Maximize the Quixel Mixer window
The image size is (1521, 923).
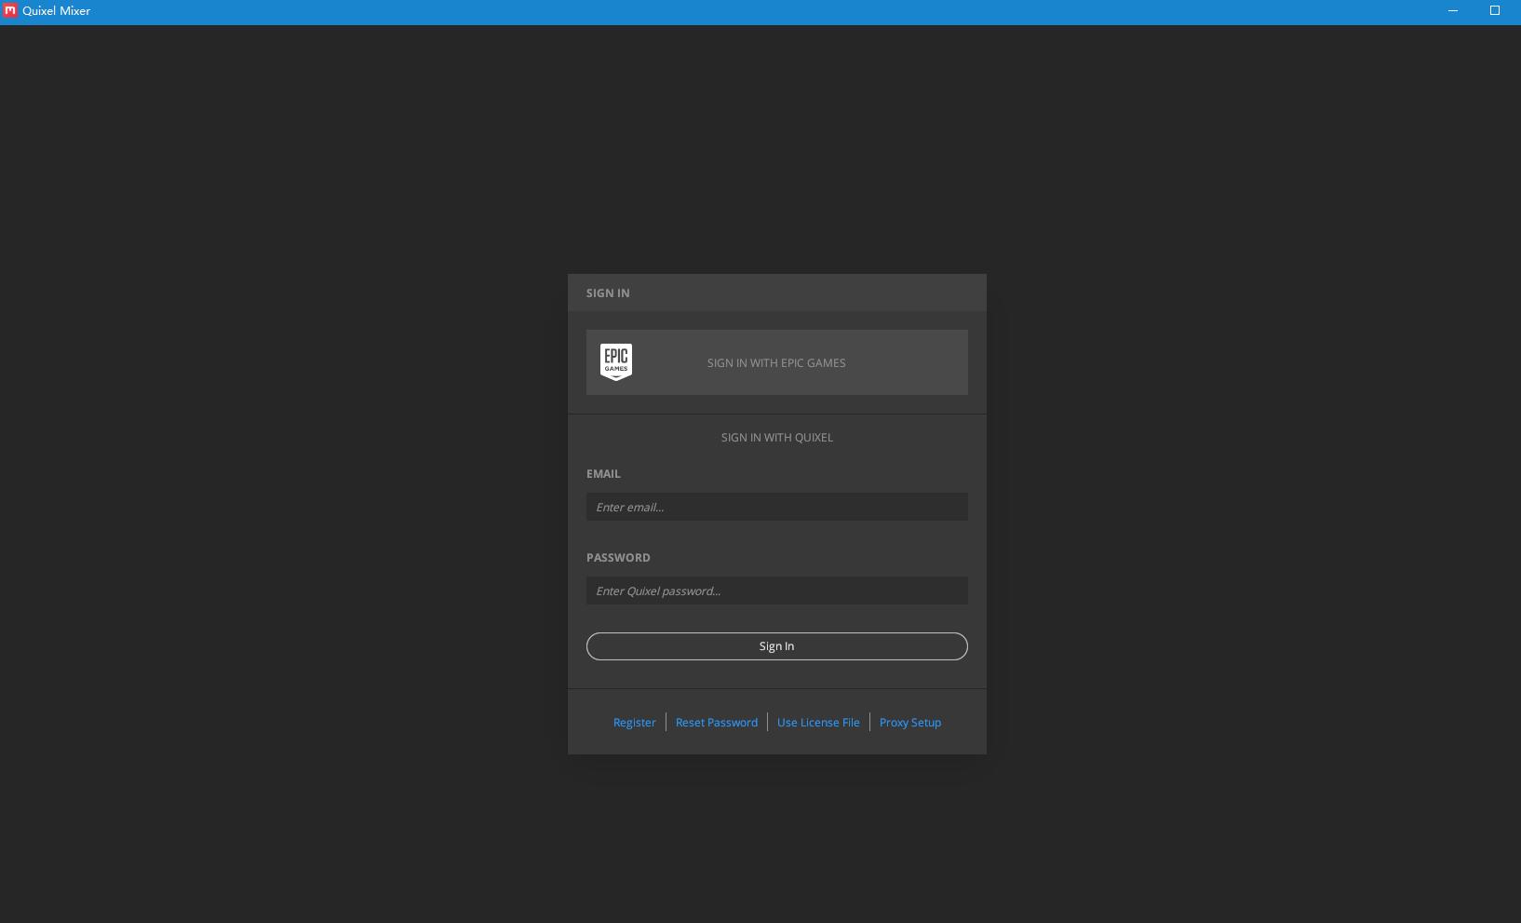click(x=1495, y=11)
